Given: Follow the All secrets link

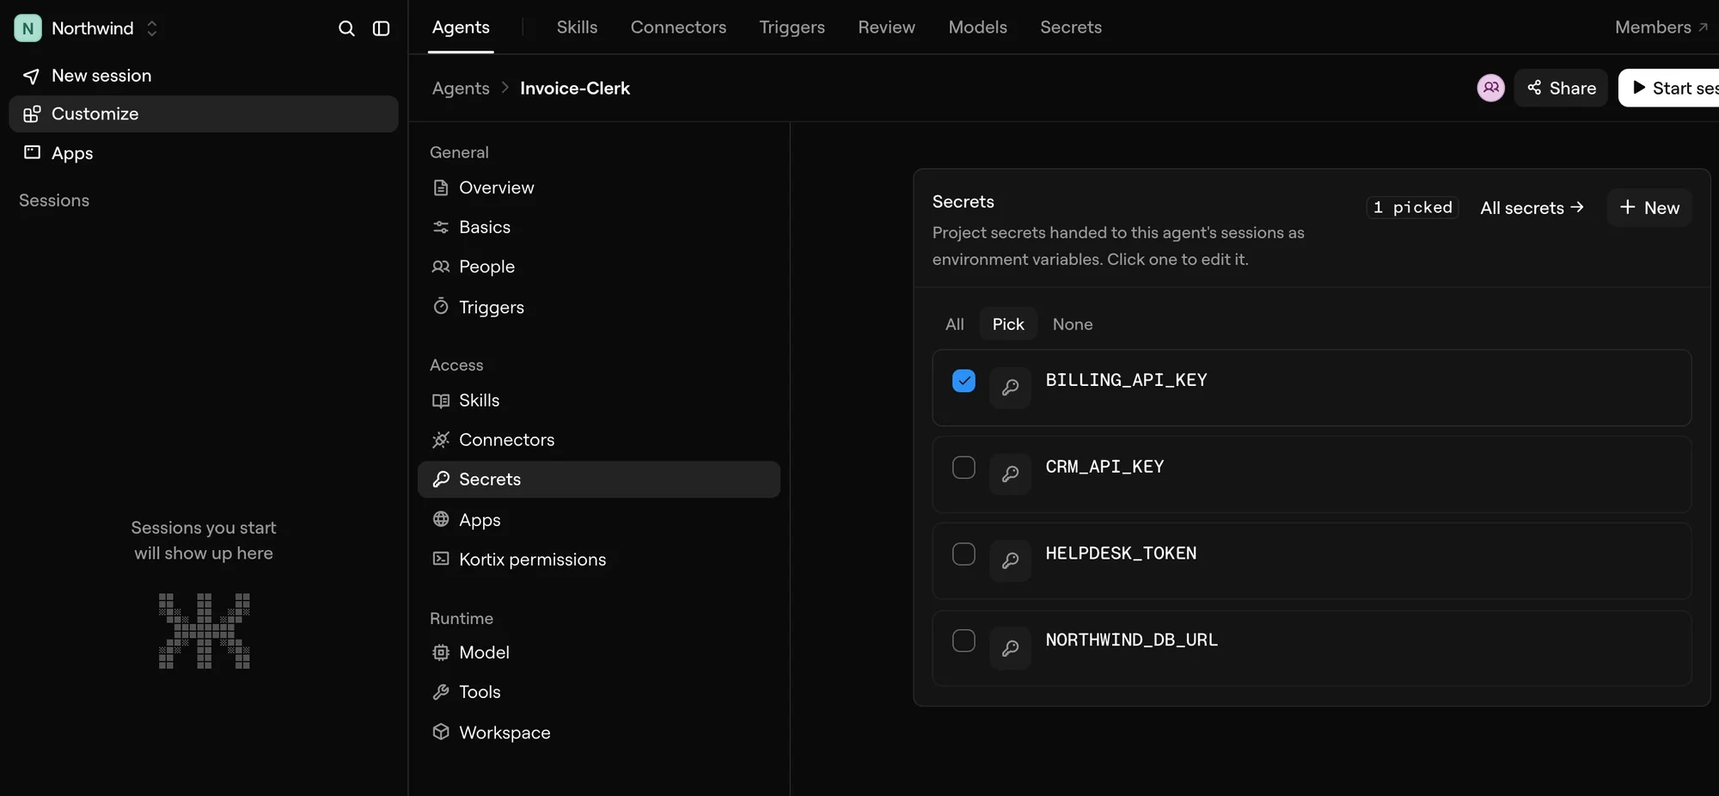Looking at the screenshot, I should tap(1532, 208).
